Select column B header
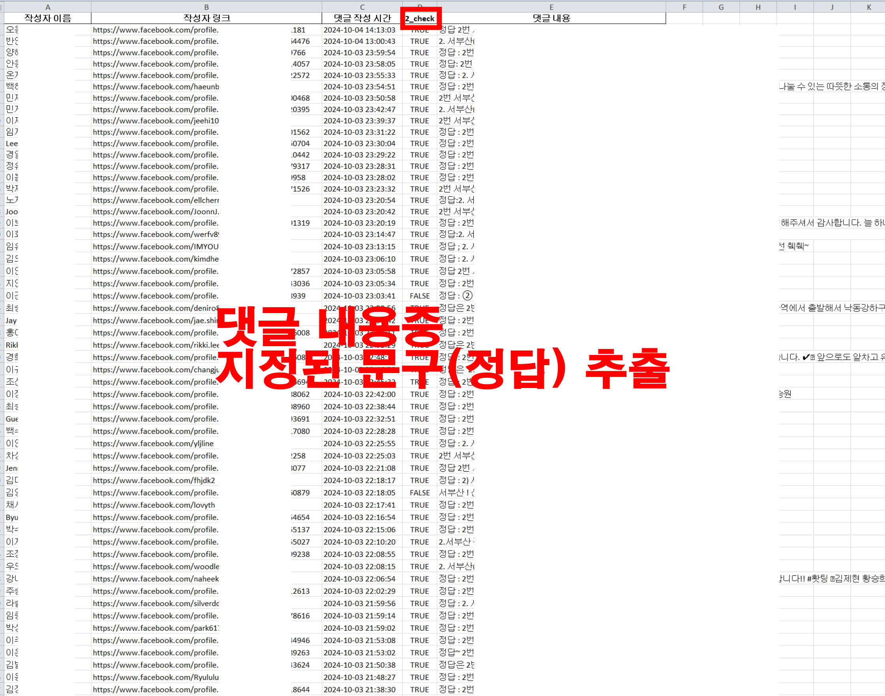Viewport: 885px width, 696px height. pyautogui.click(x=206, y=7)
